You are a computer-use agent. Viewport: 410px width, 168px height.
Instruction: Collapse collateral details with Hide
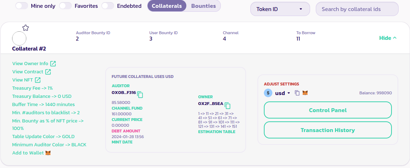point(388,38)
